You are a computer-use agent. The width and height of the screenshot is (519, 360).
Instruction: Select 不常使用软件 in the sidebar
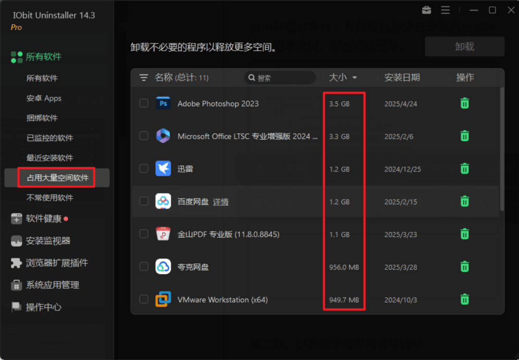click(49, 198)
